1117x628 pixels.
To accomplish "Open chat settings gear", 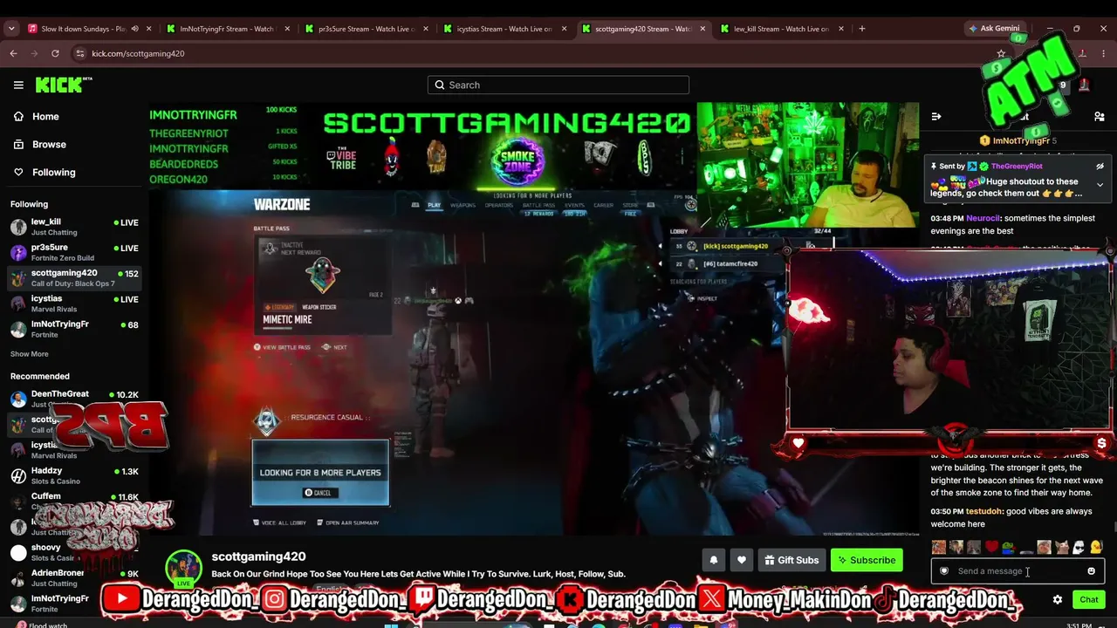I will 1058,599.
